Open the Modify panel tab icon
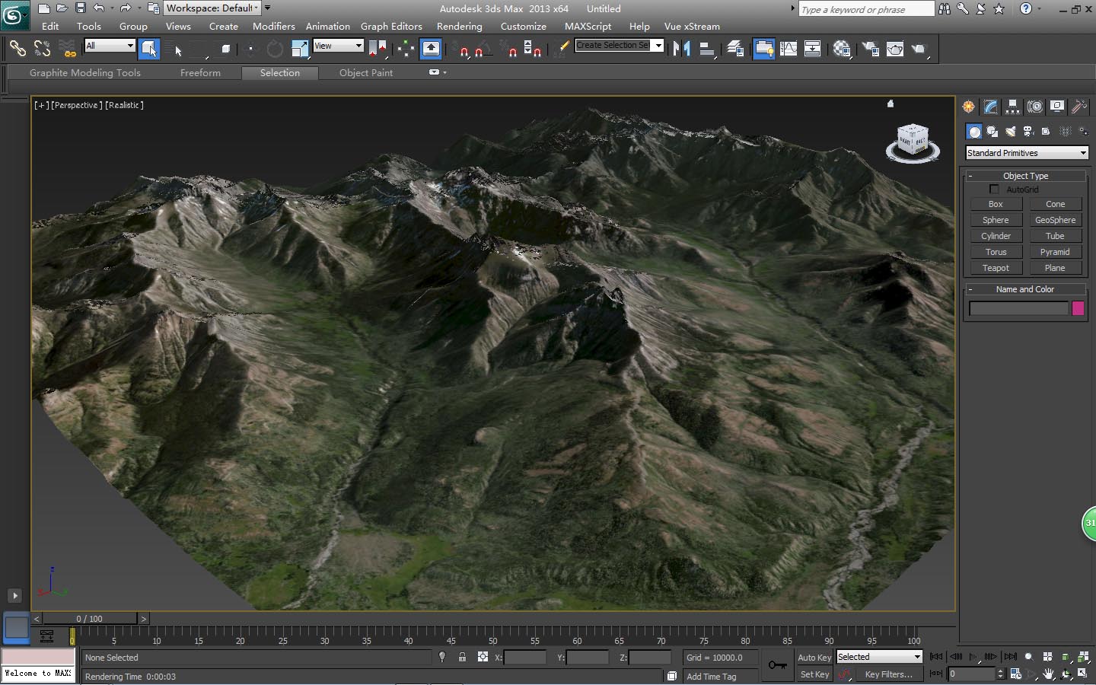This screenshot has height=685, width=1096. [x=990, y=107]
